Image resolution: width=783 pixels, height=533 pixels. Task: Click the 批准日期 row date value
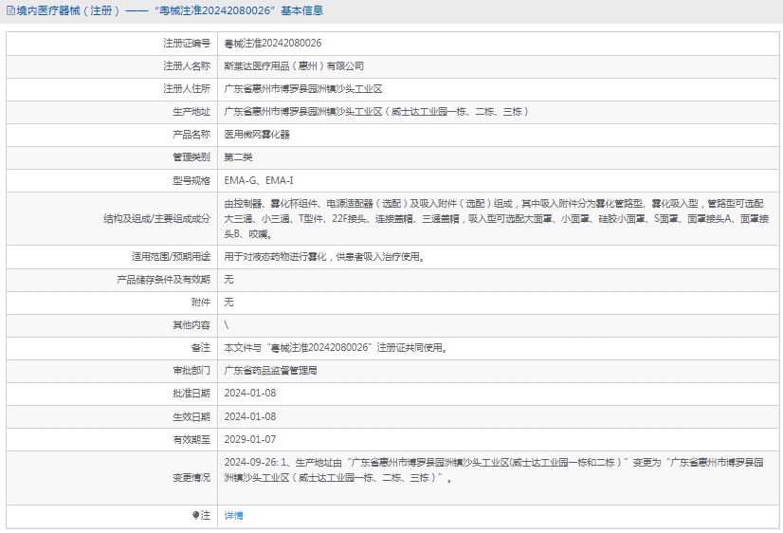point(250,394)
